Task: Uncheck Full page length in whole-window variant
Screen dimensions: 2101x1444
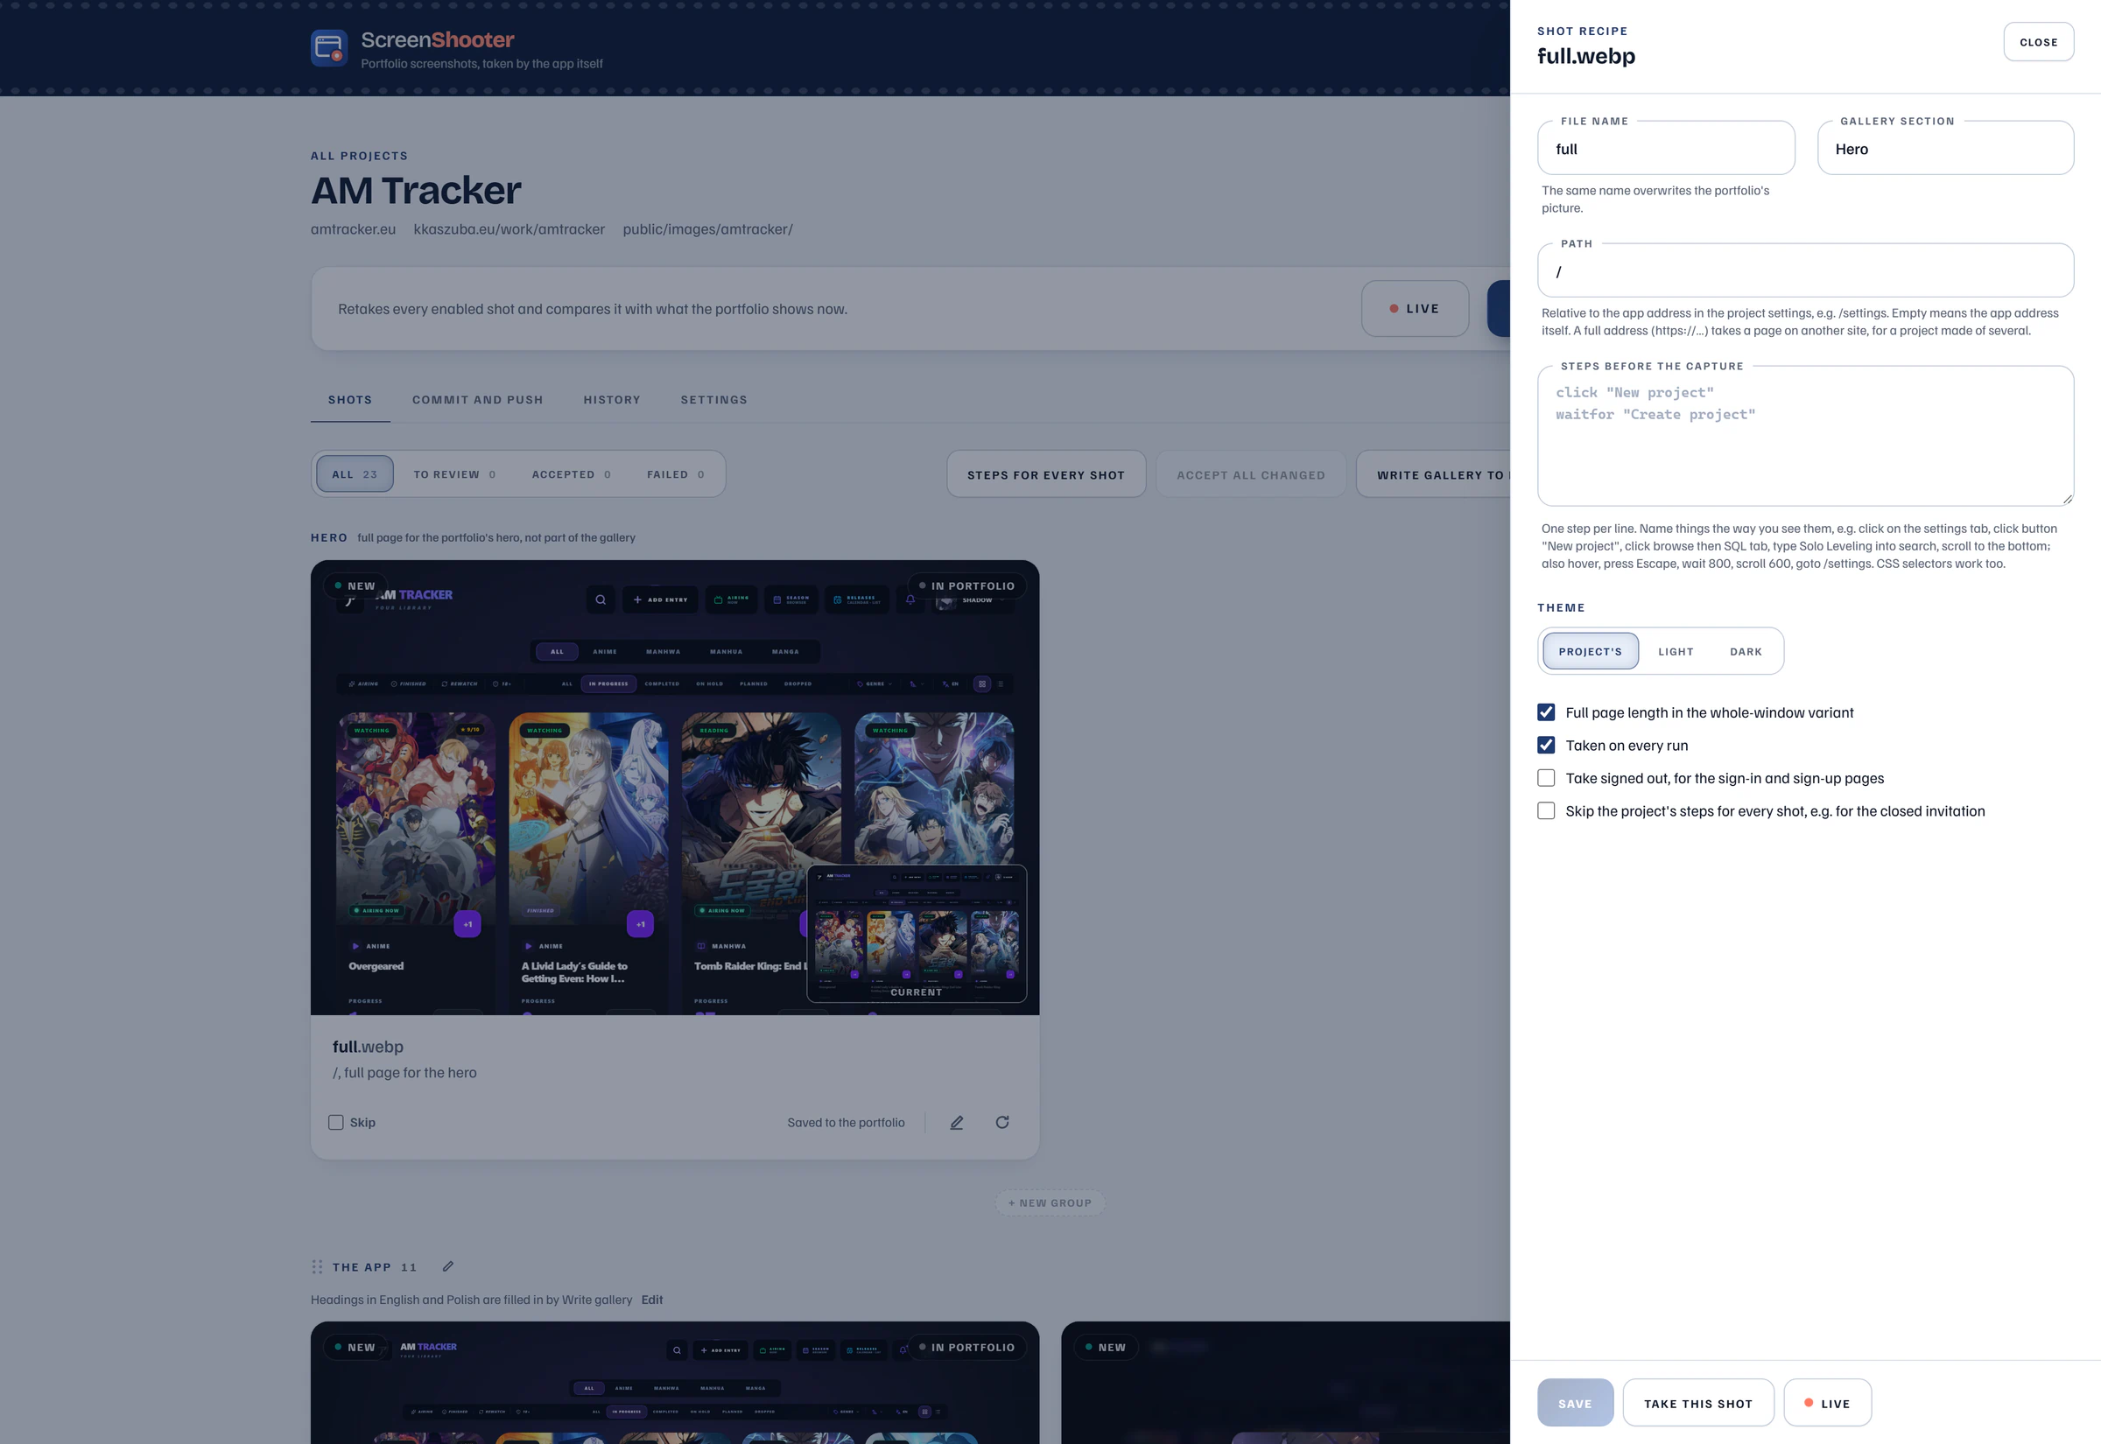Action: click(x=1546, y=713)
